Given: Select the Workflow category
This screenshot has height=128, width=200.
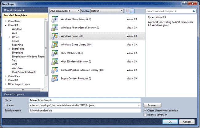Looking at the screenshot, I should pos(17,69).
